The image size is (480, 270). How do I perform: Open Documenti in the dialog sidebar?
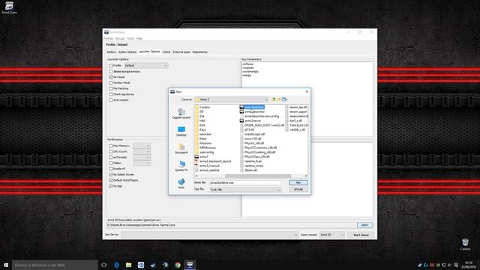pyautogui.click(x=181, y=148)
